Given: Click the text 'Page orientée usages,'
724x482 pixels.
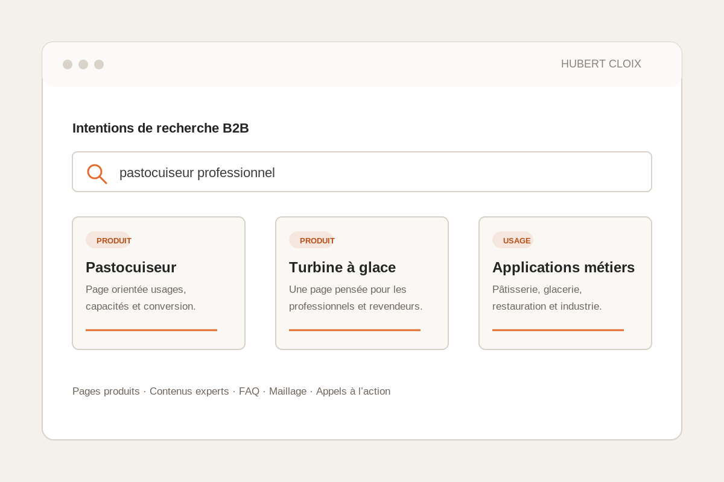Looking at the screenshot, I should tap(136, 289).
